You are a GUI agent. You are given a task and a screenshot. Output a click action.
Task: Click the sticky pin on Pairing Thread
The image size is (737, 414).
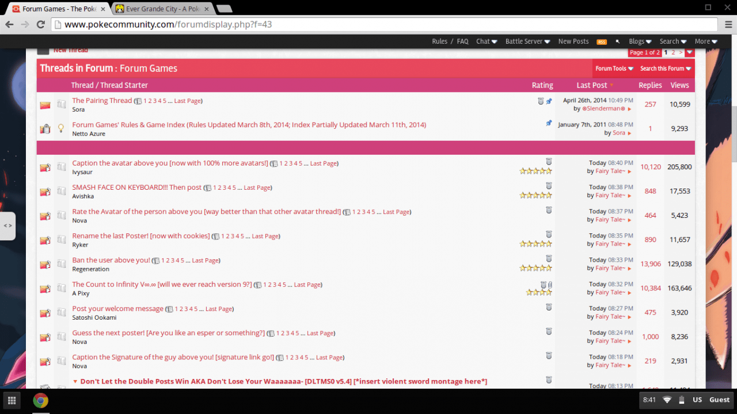(549, 101)
